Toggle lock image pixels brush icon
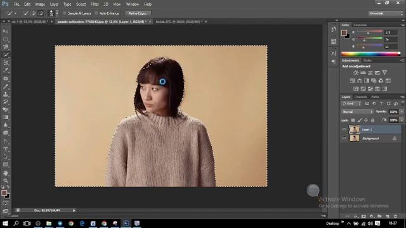406x228 pixels. [x=360, y=120]
